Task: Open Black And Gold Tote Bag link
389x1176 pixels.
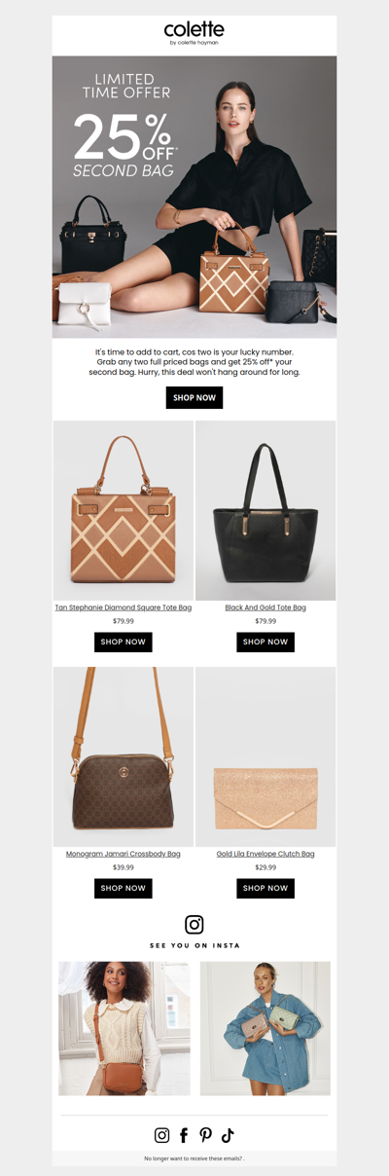Action: [x=265, y=607]
